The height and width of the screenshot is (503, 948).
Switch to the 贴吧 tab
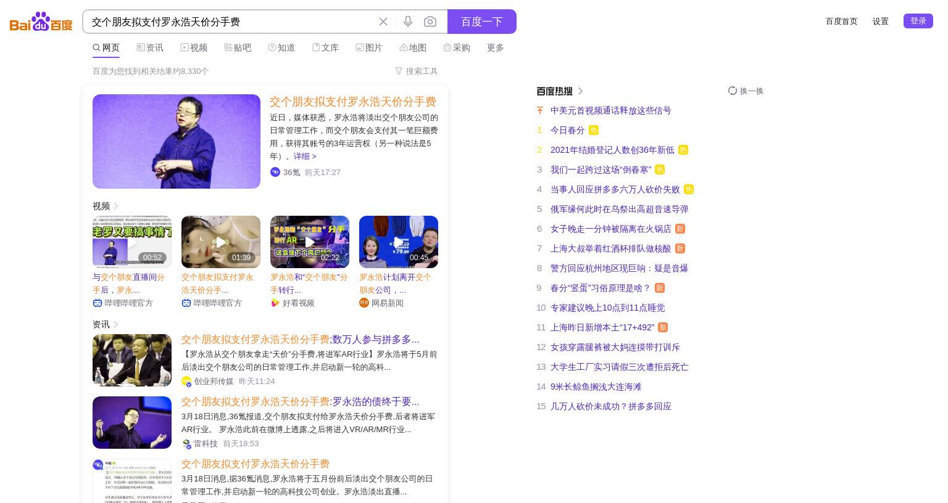pyautogui.click(x=238, y=47)
